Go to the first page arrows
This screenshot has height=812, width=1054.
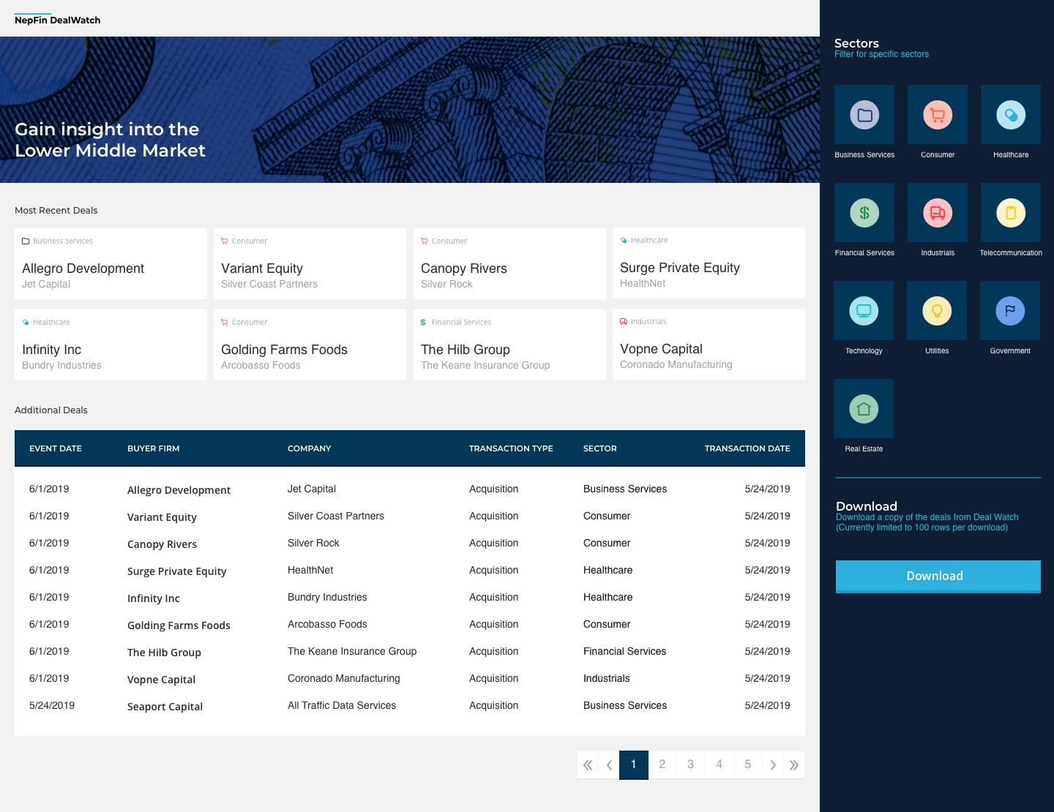click(588, 765)
